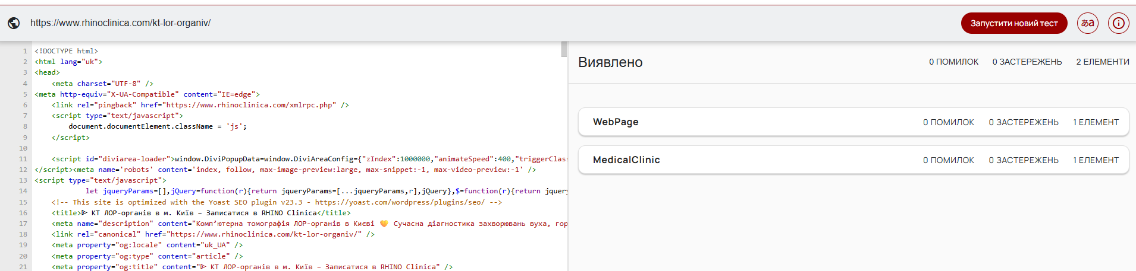Click line number 1 in the gutter
This screenshot has height=271, width=1136.
point(25,51)
